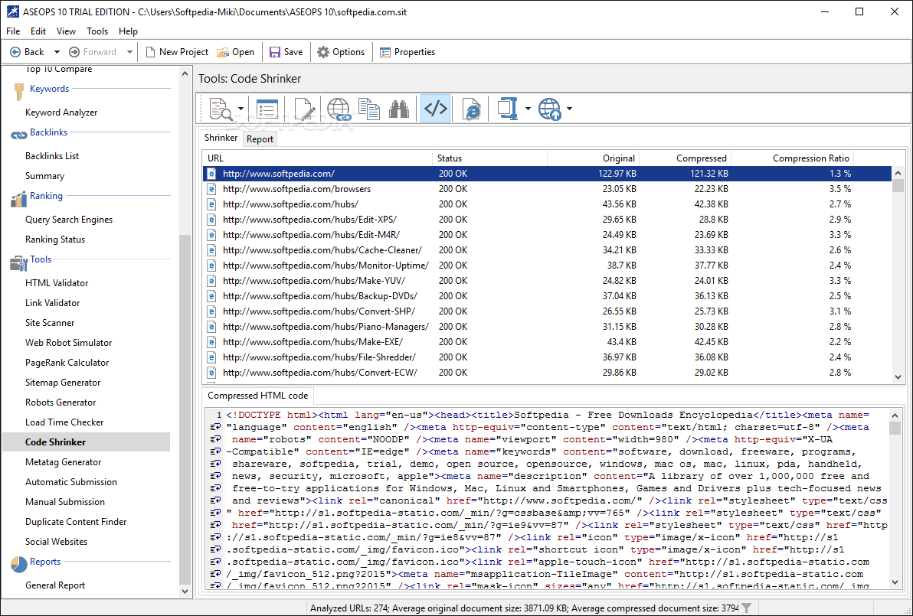
Task: Sort by the Original size column header
Action: tap(593, 158)
